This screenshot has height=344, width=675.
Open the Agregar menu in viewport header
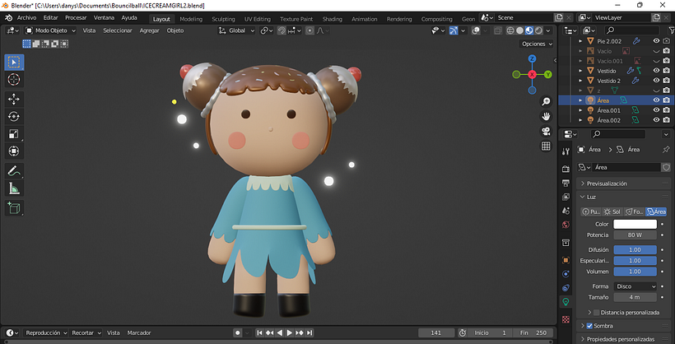point(149,30)
